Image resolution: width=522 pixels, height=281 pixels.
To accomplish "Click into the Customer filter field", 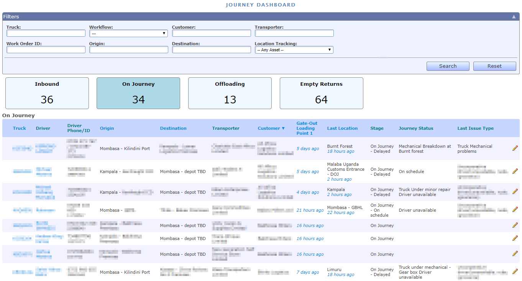I will (x=211, y=33).
